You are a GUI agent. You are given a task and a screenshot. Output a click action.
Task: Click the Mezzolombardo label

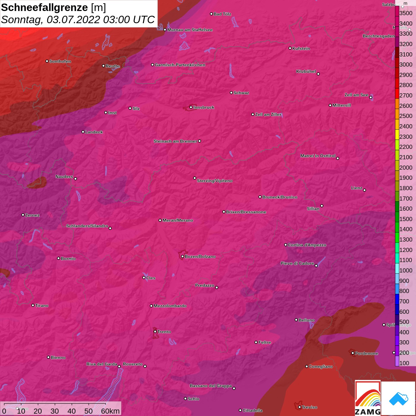click(170, 306)
